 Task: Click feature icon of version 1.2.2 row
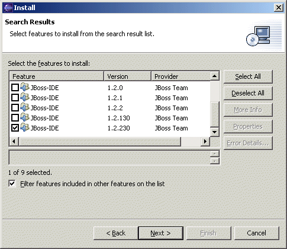coord(25,107)
